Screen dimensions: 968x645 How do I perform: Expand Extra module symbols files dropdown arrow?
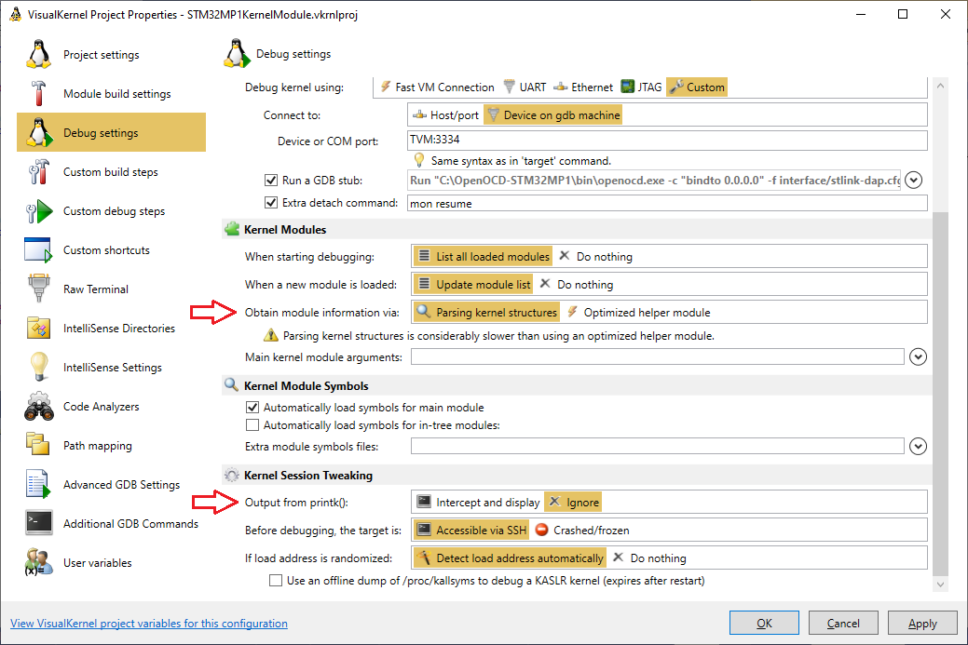click(918, 447)
